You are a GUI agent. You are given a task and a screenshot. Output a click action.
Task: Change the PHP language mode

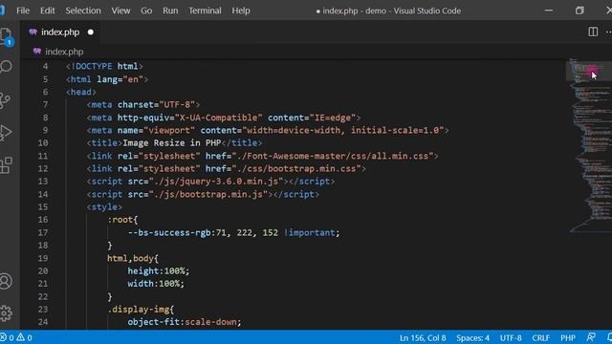[568, 337]
